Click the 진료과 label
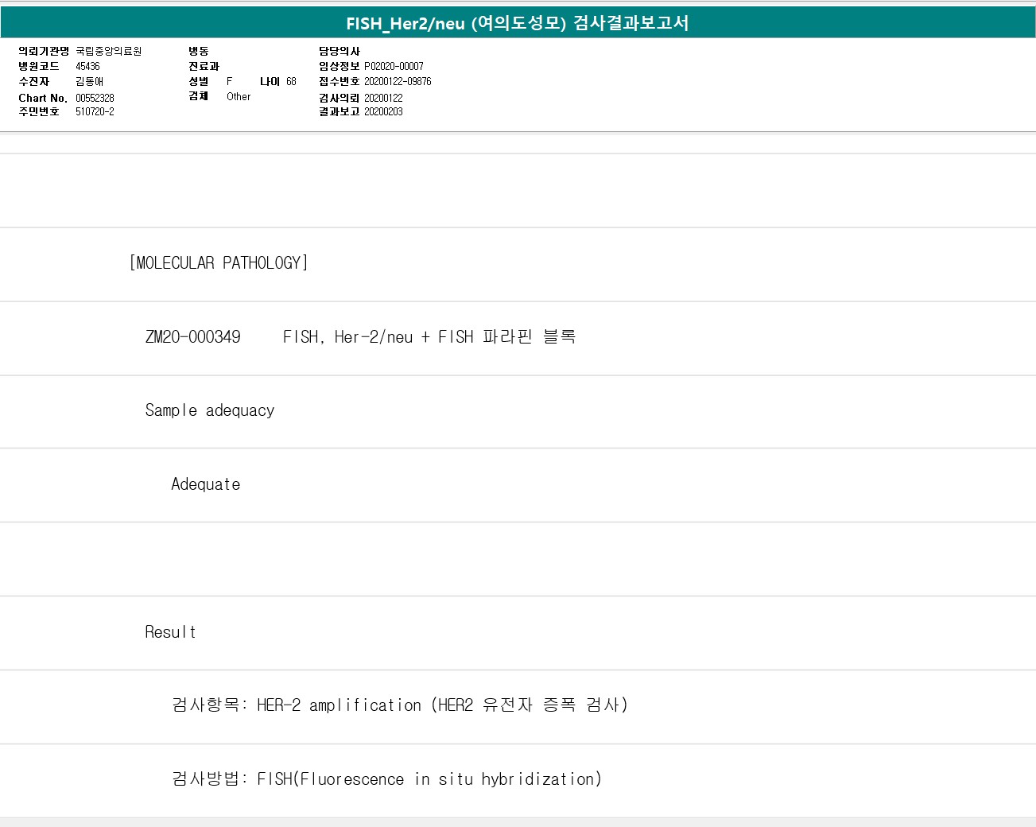Screen dimensions: 1036x827 (204, 66)
